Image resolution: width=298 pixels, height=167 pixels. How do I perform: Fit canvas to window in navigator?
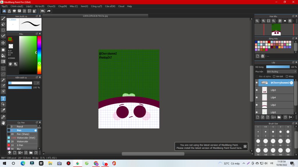pyautogui.click(x=269, y=21)
